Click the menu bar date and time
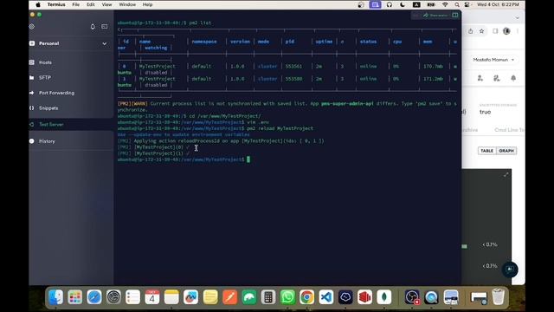 point(498,4)
